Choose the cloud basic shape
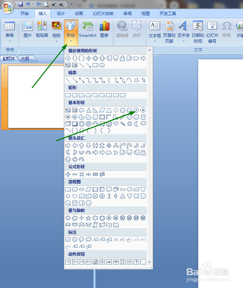243x288 pixels. click(143, 124)
